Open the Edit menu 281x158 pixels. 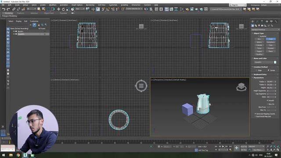coord(10,5)
